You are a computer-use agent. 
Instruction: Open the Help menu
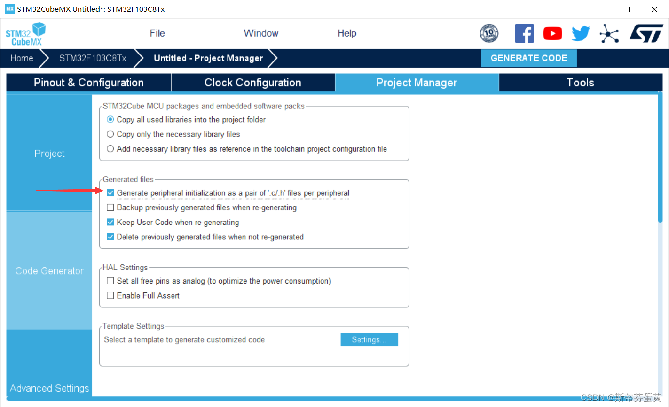347,33
